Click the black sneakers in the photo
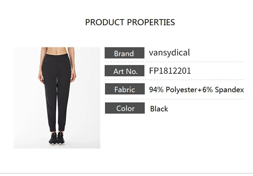Viewport: 253px width, 176px height. click(x=57, y=138)
